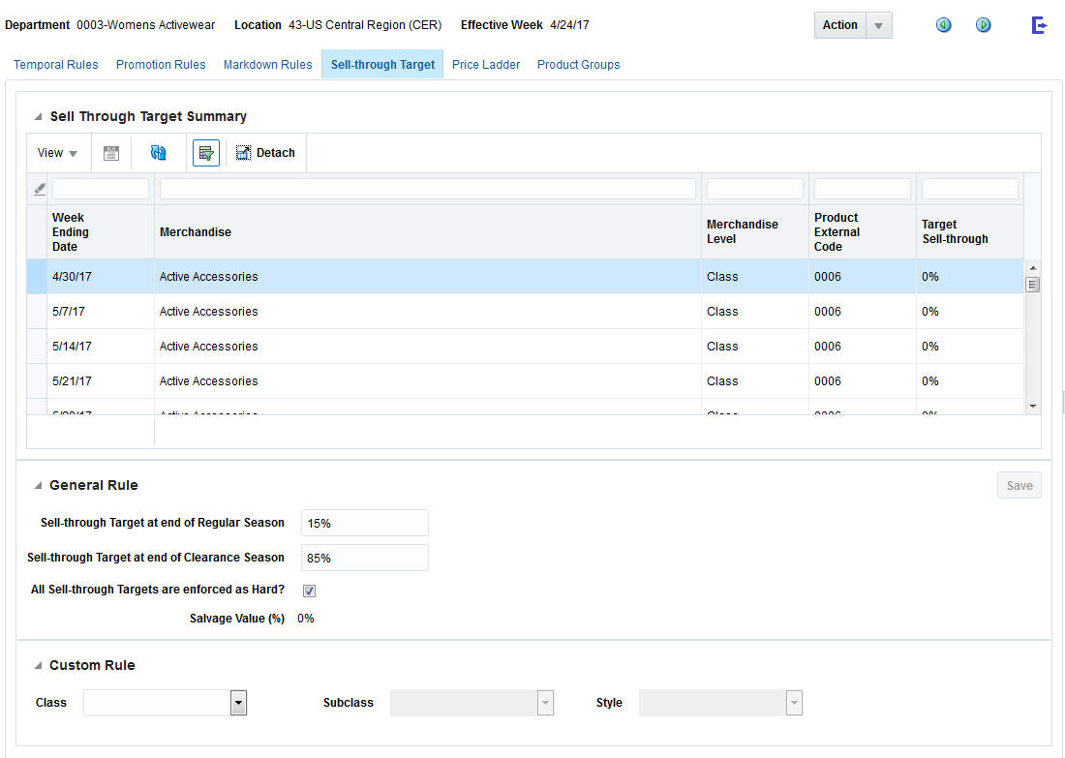
Task: Open the Style dropdown
Action: click(x=794, y=703)
